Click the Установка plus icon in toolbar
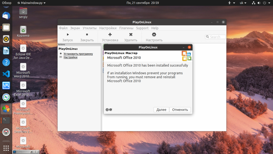 coord(110,34)
